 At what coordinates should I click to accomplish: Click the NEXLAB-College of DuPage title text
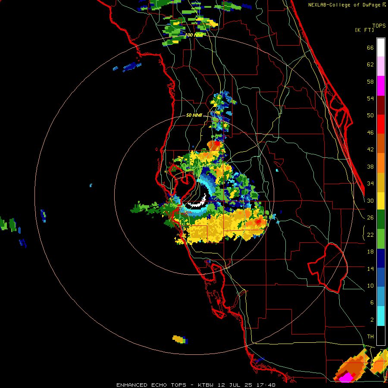345,5
